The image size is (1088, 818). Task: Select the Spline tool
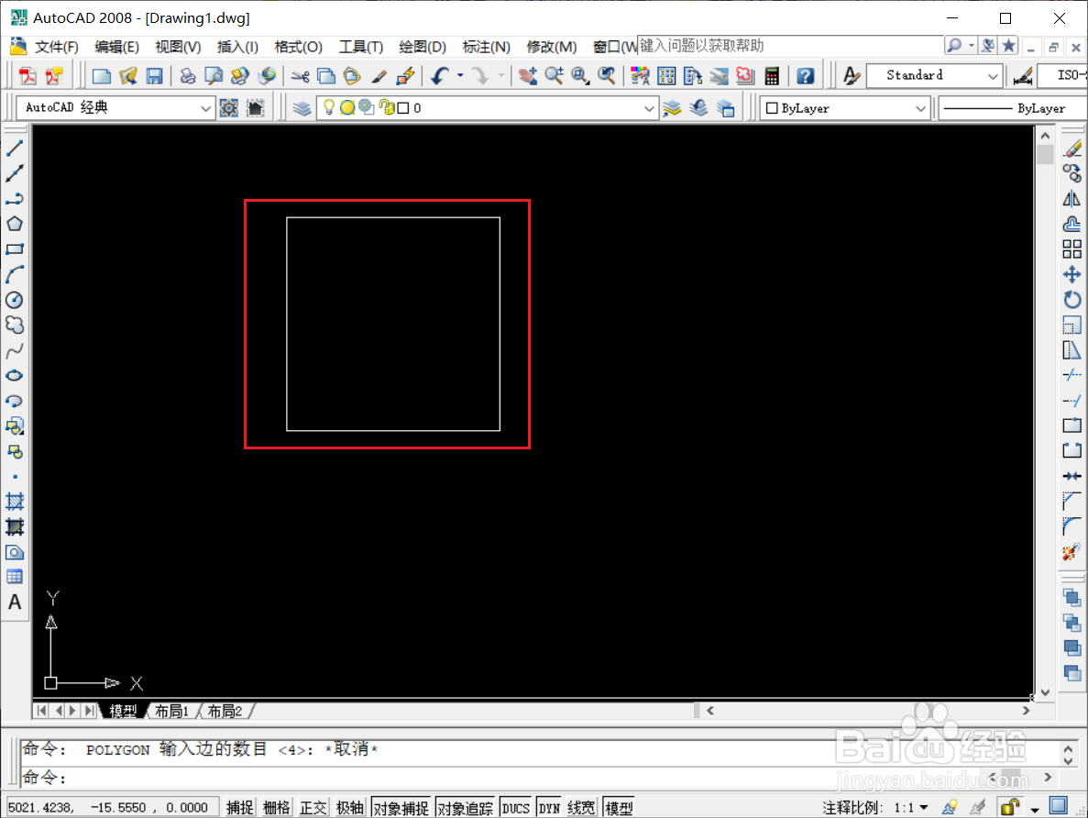15,350
